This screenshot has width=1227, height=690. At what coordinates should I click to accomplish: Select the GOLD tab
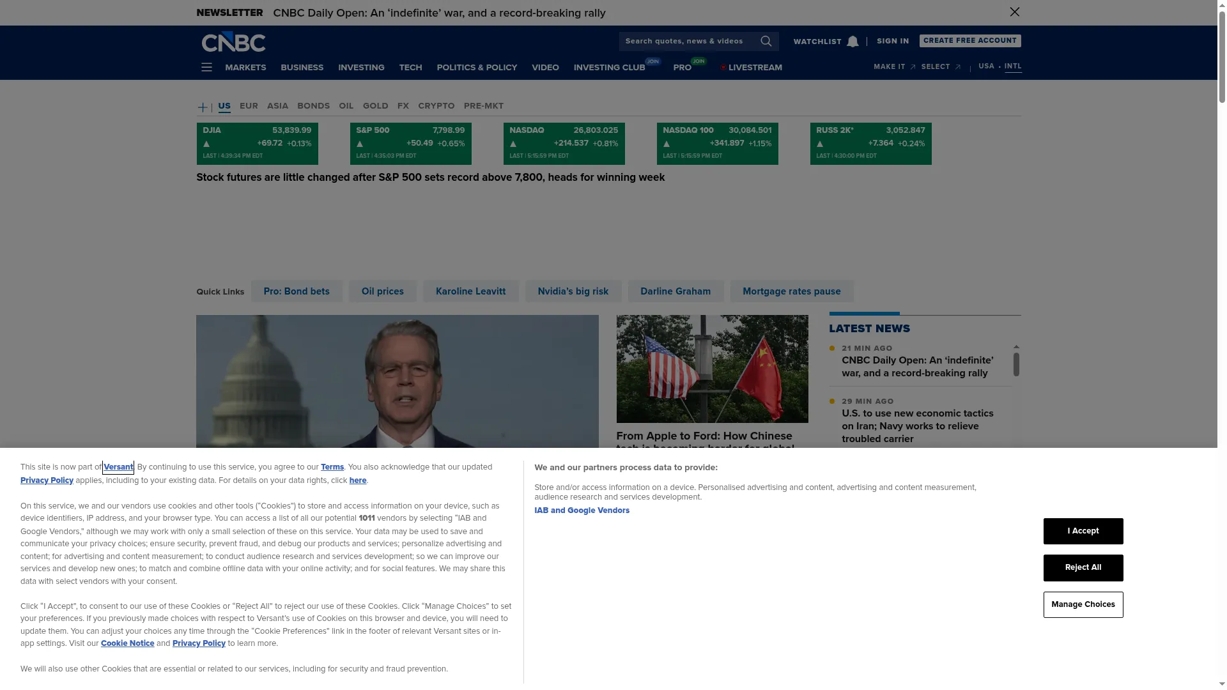[x=376, y=106]
